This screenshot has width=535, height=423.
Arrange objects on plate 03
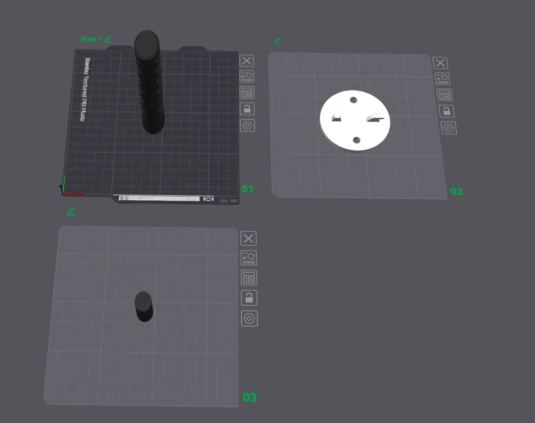(249, 278)
